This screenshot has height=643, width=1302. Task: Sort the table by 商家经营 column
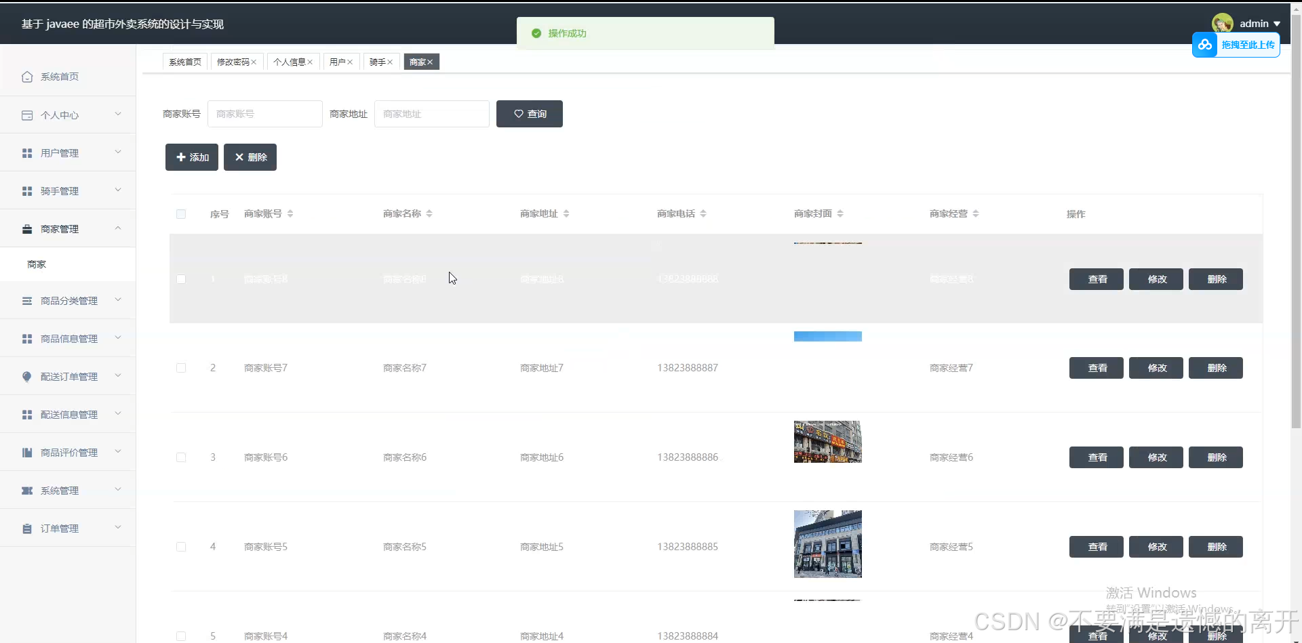click(976, 213)
